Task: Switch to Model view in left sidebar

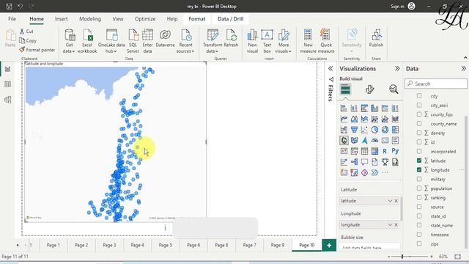Action: 8,100
